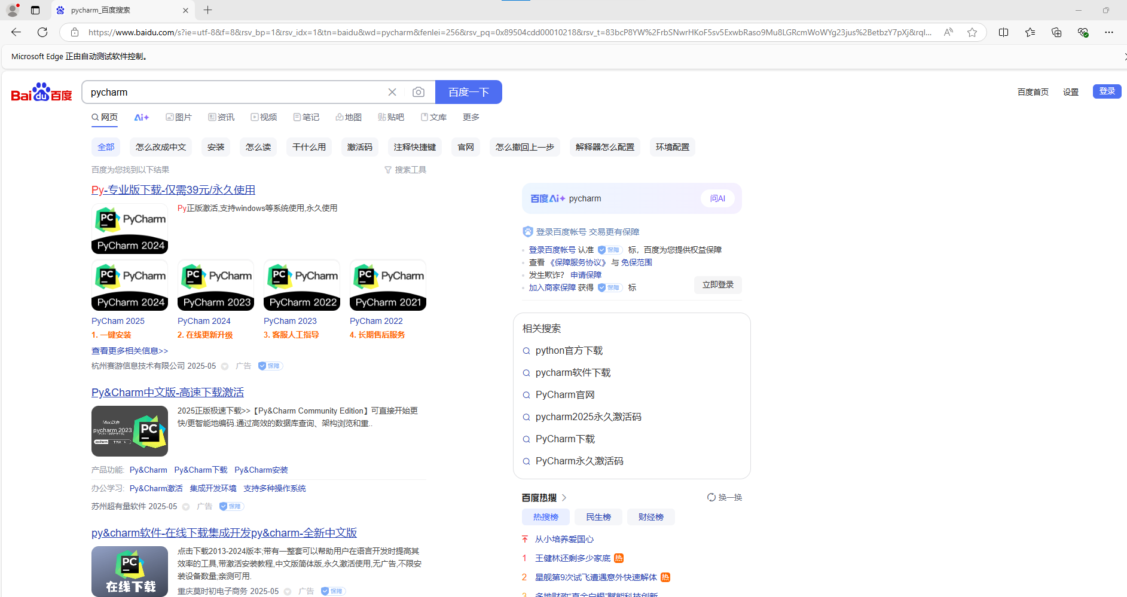The image size is (1127, 597).
Task: Click the browser address bar
Action: click(510, 32)
